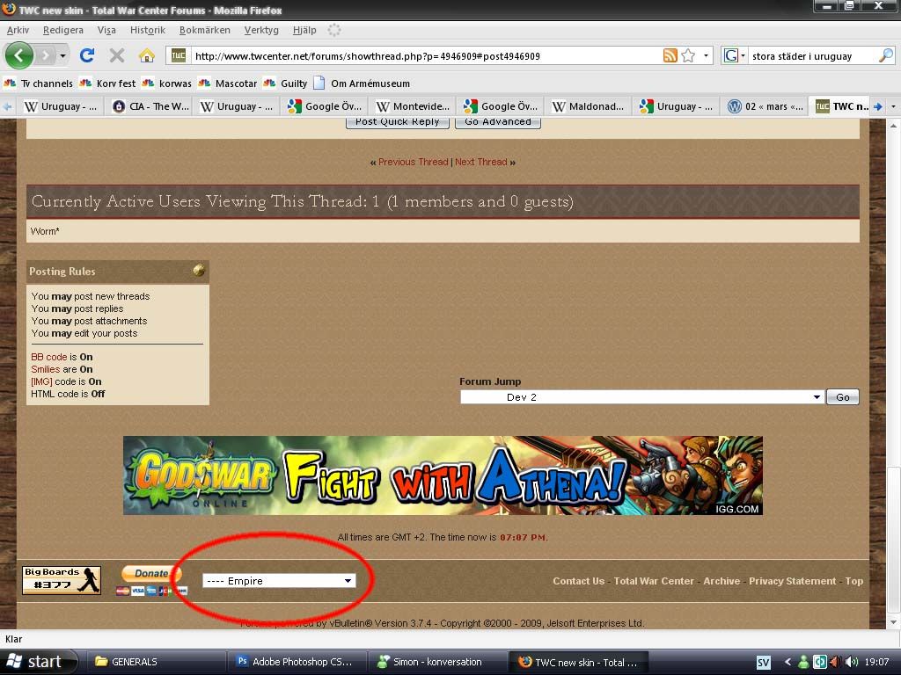Viewport: 901px width, 675px height.
Task: Click the Godswar Online banner ad
Action: coord(443,475)
